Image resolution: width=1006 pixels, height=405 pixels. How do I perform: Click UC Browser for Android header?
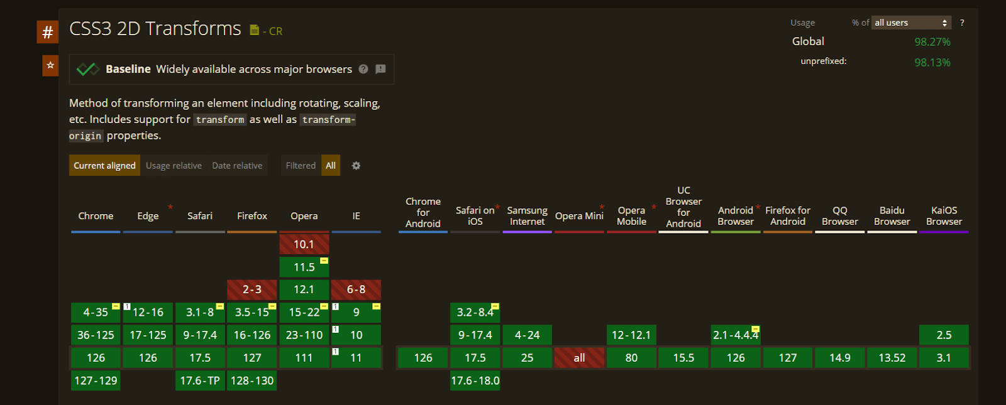[683, 207]
